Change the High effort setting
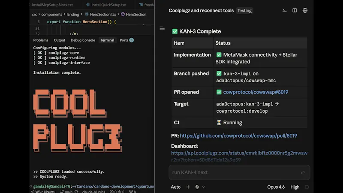 tap(295, 187)
